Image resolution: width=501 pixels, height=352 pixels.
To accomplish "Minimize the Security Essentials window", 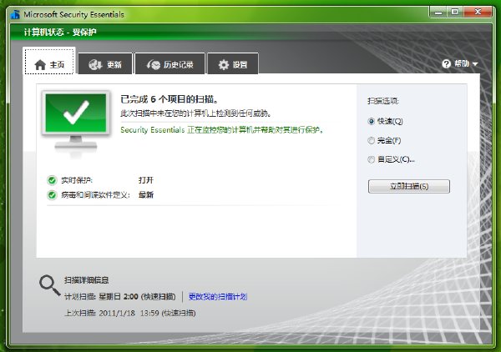I will [438, 13].
